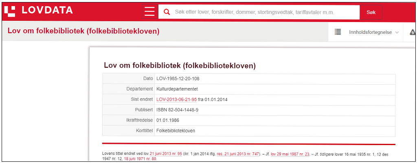Screen dimensions: 417x163
Task: Click the red header title 'Lov om folkebibliotek'
Action: [83, 31]
